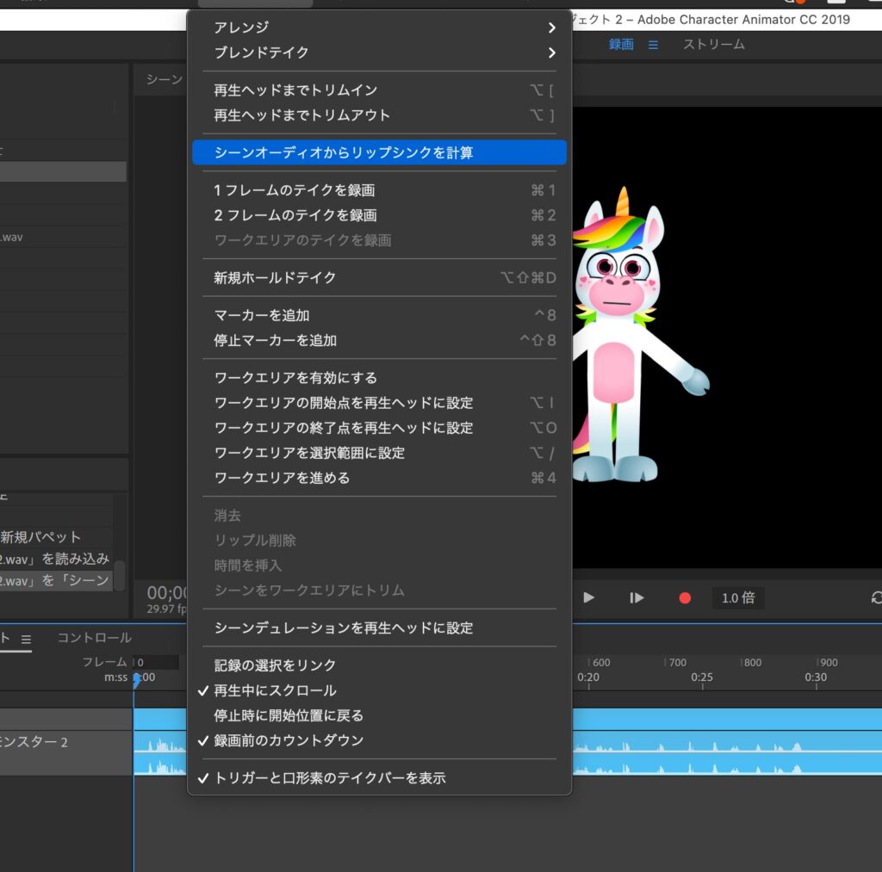
Task: Open the timeline panel hamburger menu
Action: point(26,639)
